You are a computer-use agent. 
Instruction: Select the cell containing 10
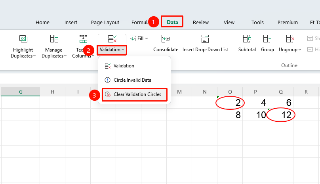coord(255,115)
